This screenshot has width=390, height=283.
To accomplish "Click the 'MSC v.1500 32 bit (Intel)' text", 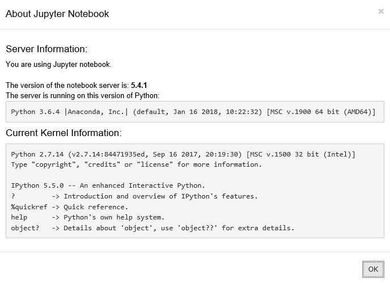I will click(x=300, y=154).
